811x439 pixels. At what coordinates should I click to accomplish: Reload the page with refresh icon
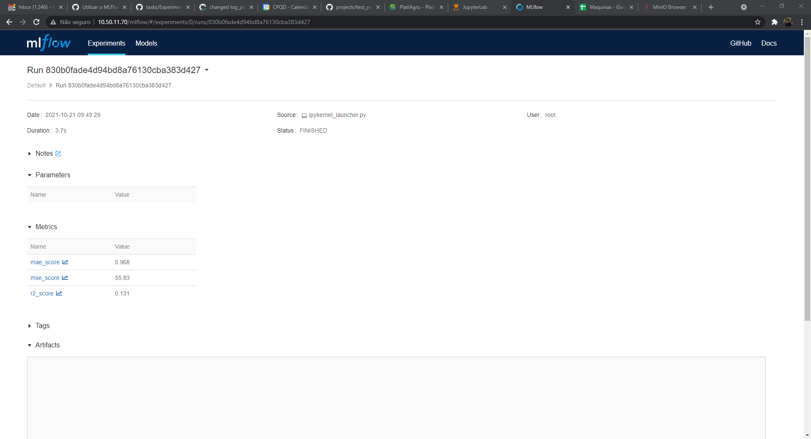36,22
